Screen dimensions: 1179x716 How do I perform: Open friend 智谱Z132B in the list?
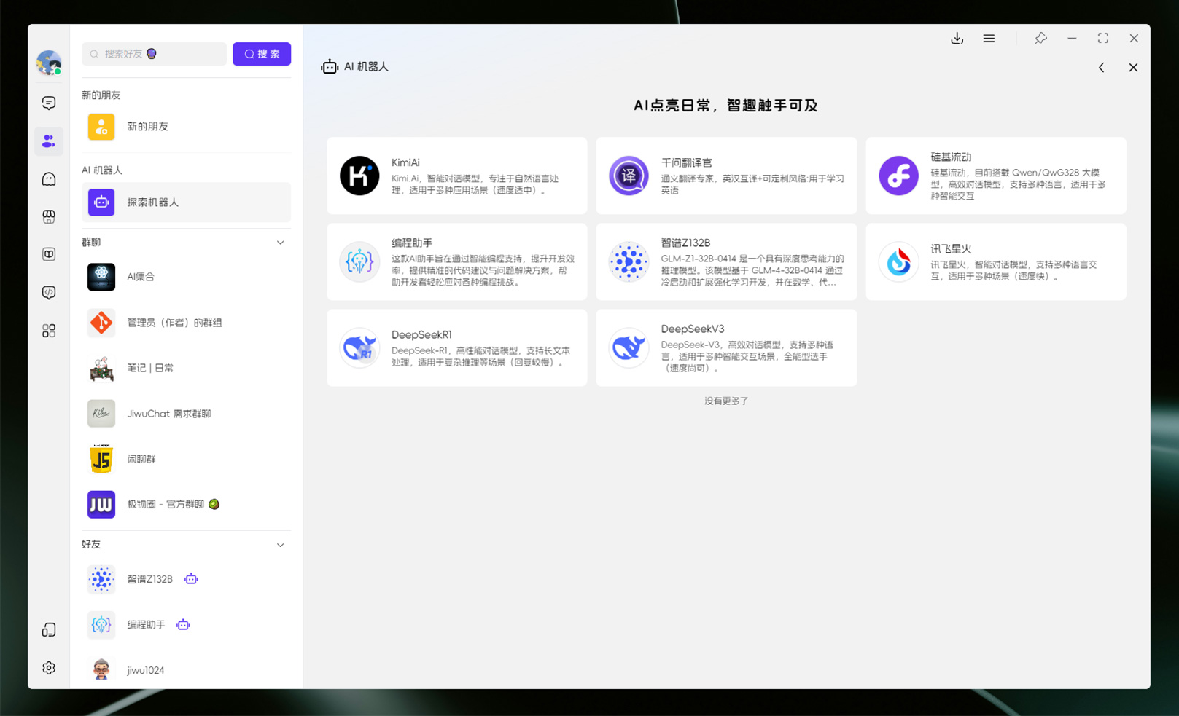186,579
